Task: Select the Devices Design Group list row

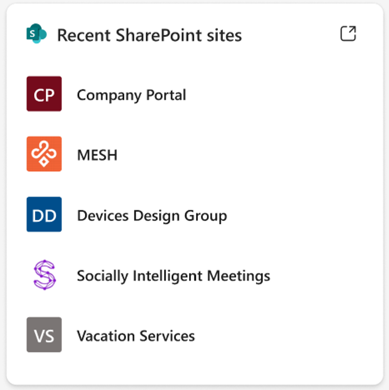Action: pos(152,215)
